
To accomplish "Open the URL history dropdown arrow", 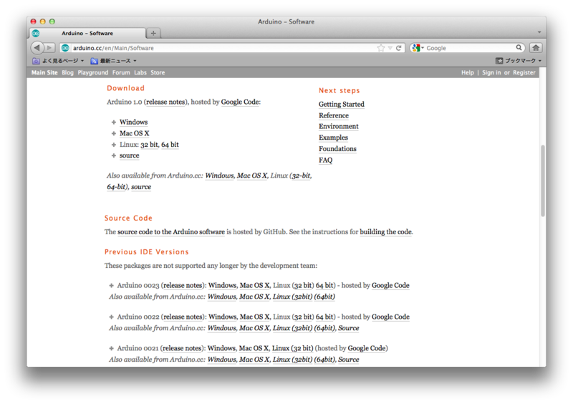I will (x=390, y=48).
